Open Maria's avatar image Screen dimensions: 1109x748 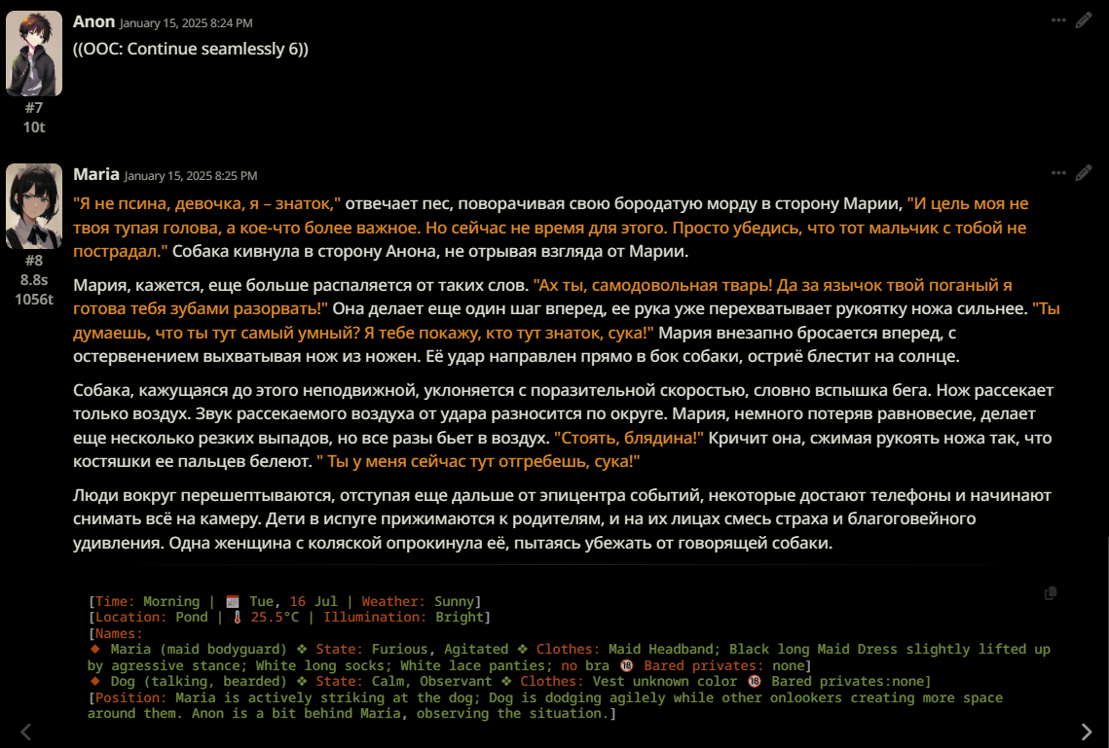[x=34, y=206]
